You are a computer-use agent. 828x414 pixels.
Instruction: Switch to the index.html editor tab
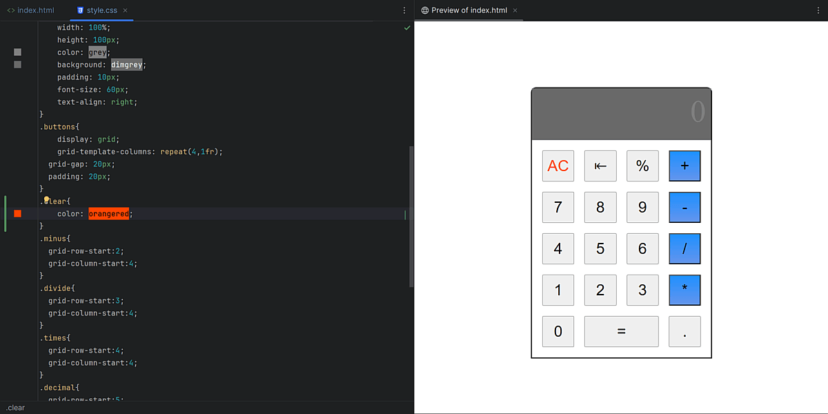30,10
